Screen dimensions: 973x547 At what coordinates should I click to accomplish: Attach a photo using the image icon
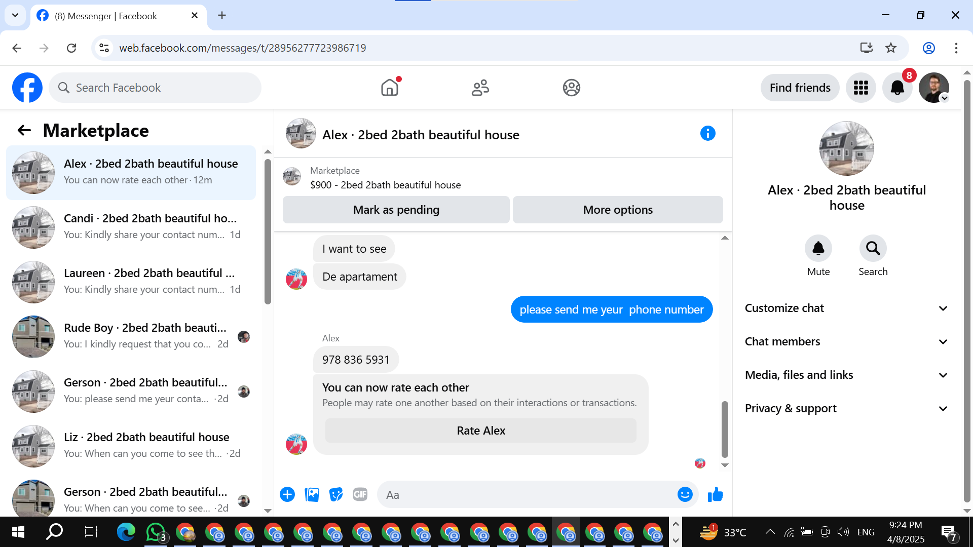[x=312, y=494]
